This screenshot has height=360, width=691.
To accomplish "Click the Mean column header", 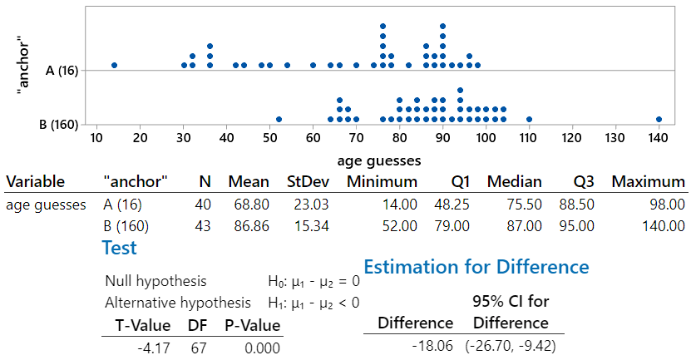I will point(250,181).
